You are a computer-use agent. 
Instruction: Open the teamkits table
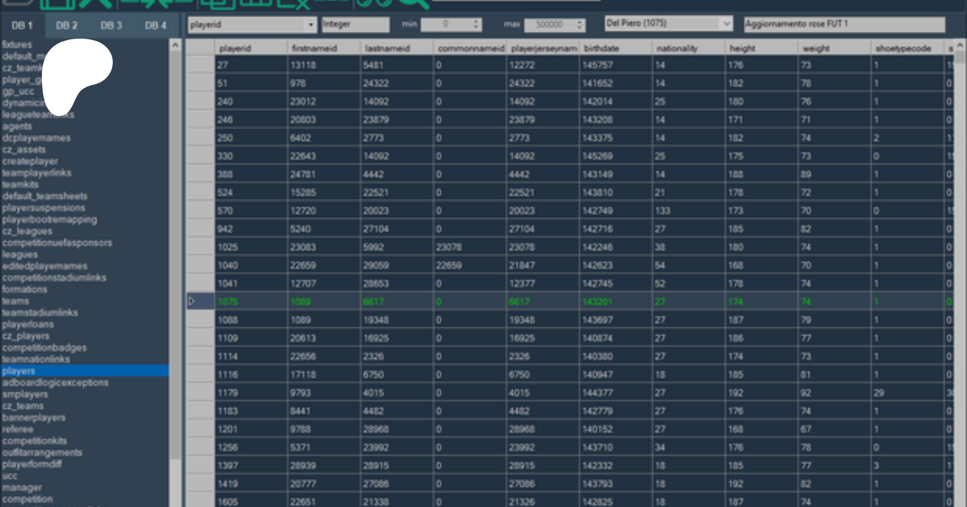point(20,185)
